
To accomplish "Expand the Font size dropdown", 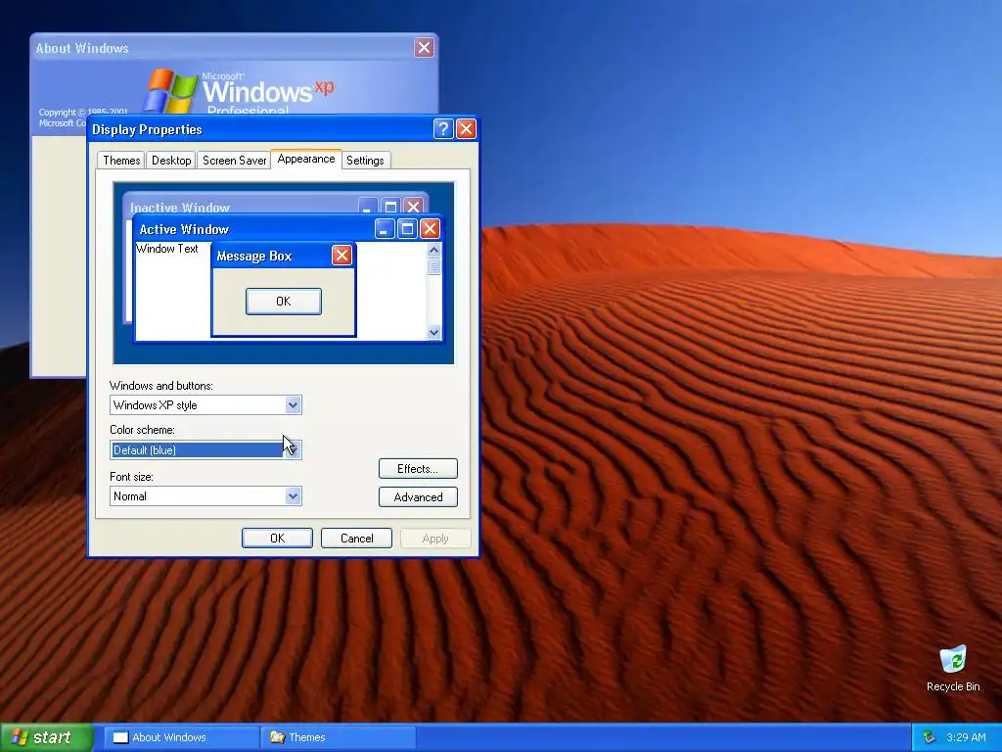I will pos(293,495).
